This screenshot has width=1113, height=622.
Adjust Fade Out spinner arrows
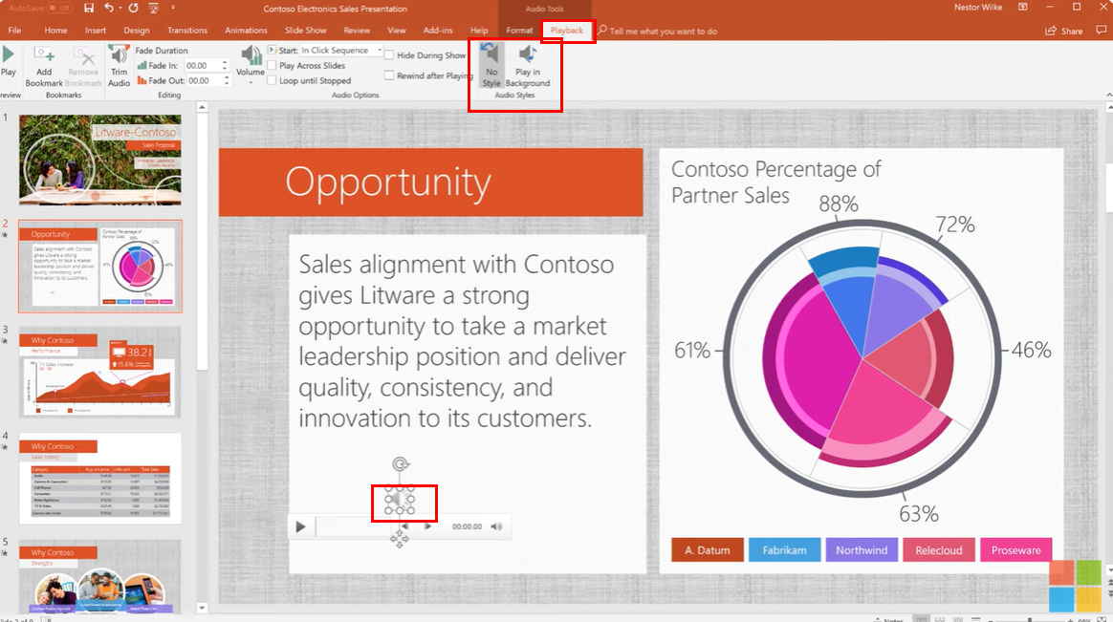pos(227,81)
